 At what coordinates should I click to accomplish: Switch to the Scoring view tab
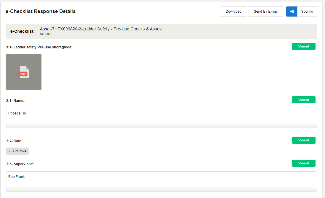(x=307, y=12)
